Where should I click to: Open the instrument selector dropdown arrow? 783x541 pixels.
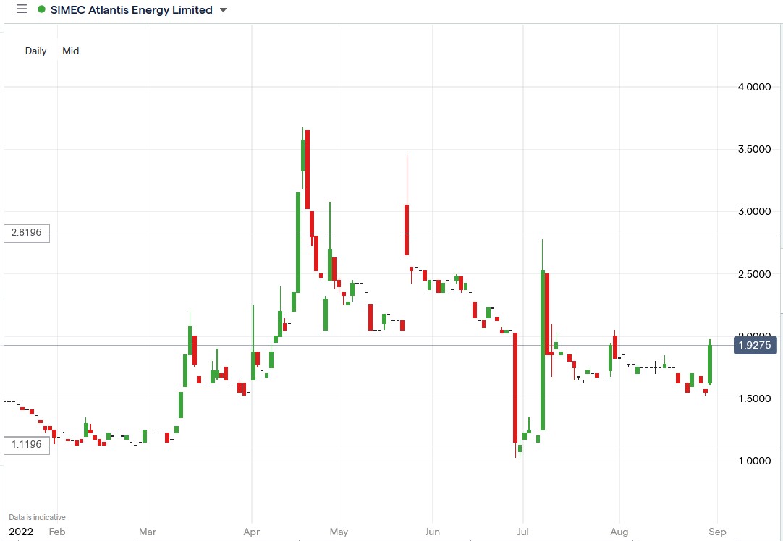pos(222,11)
